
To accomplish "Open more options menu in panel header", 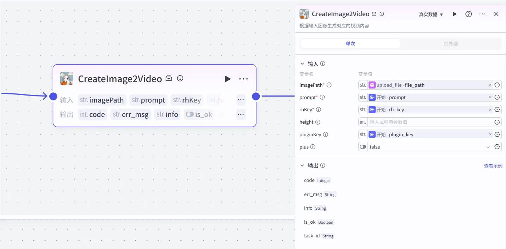I will (x=482, y=14).
